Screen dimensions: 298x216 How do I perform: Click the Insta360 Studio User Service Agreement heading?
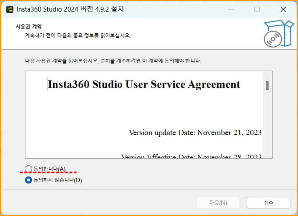[144, 84]
